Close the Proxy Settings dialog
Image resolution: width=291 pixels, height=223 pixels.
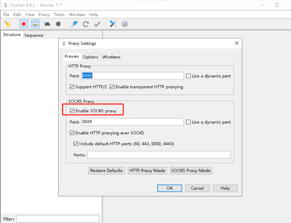[237, 43]
